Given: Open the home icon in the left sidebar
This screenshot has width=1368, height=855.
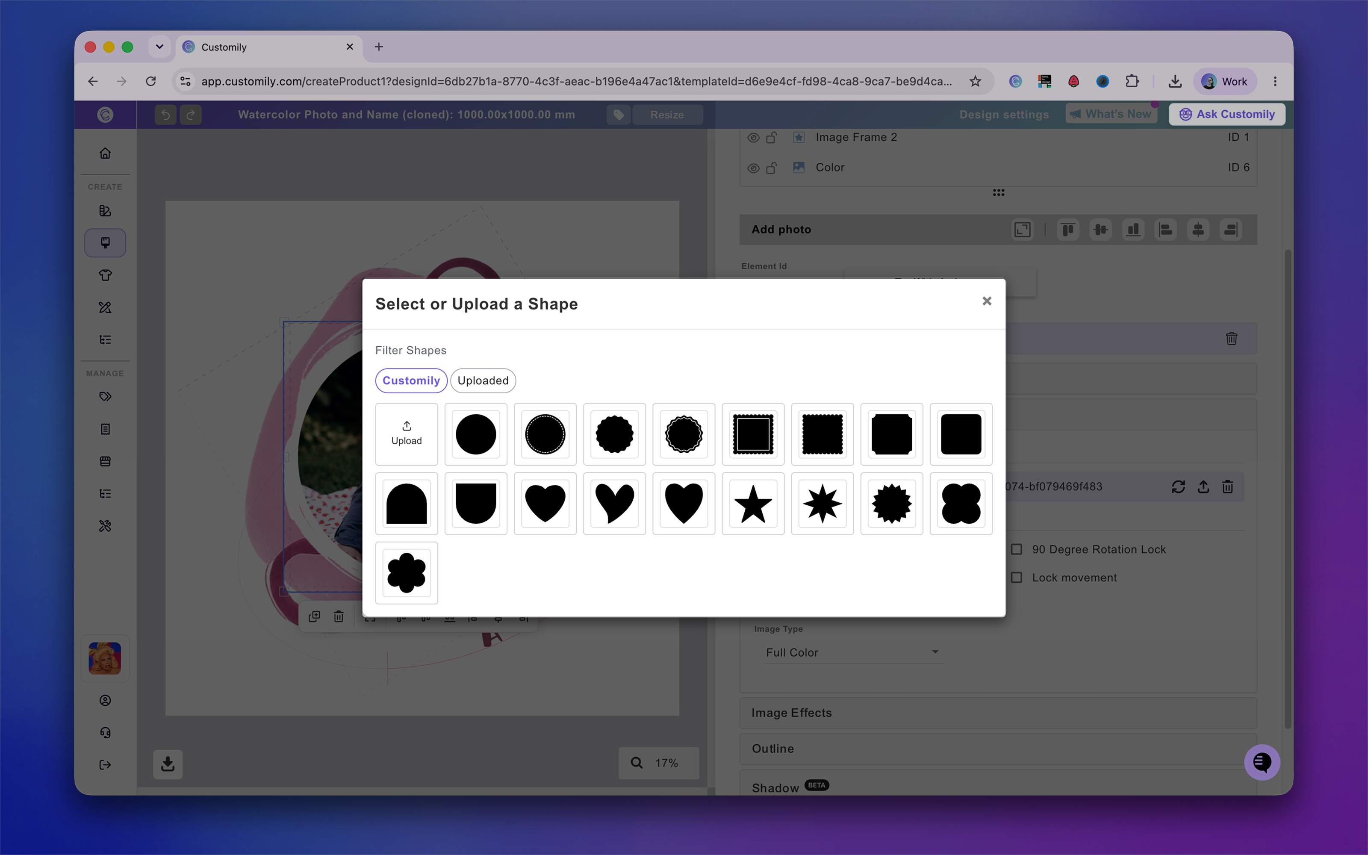Looking at the screenshot, I should 105,153.
